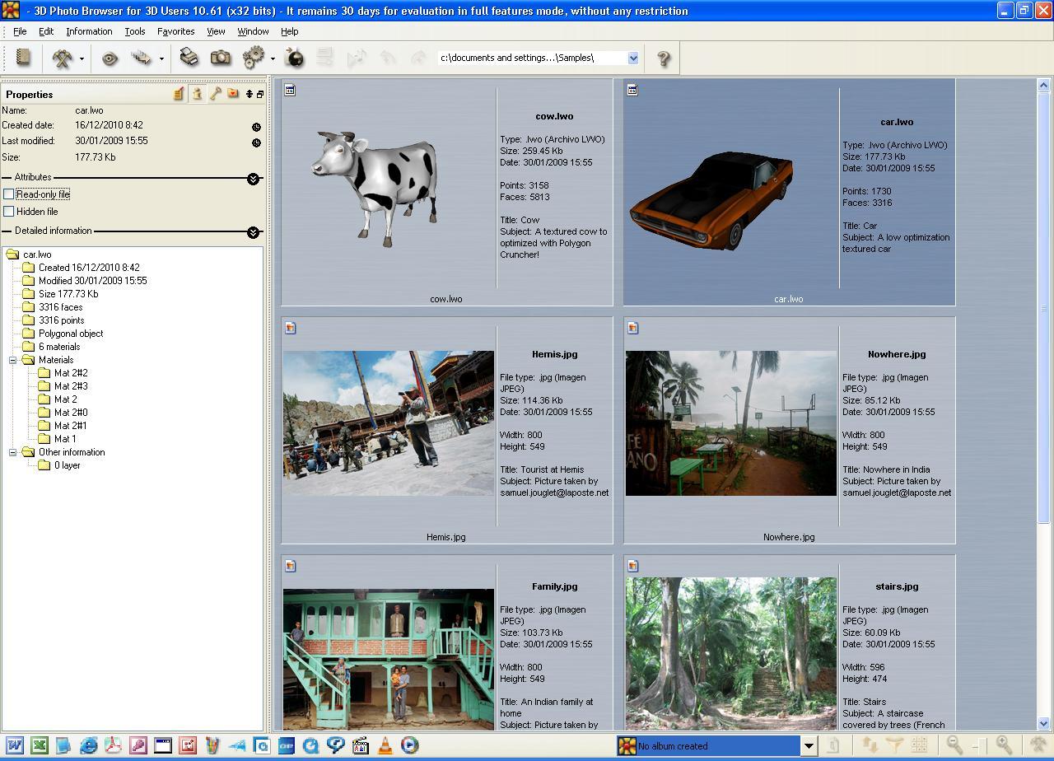
Task: Select the 'Mat 2#3' material item
Action: tap(71, 386)
